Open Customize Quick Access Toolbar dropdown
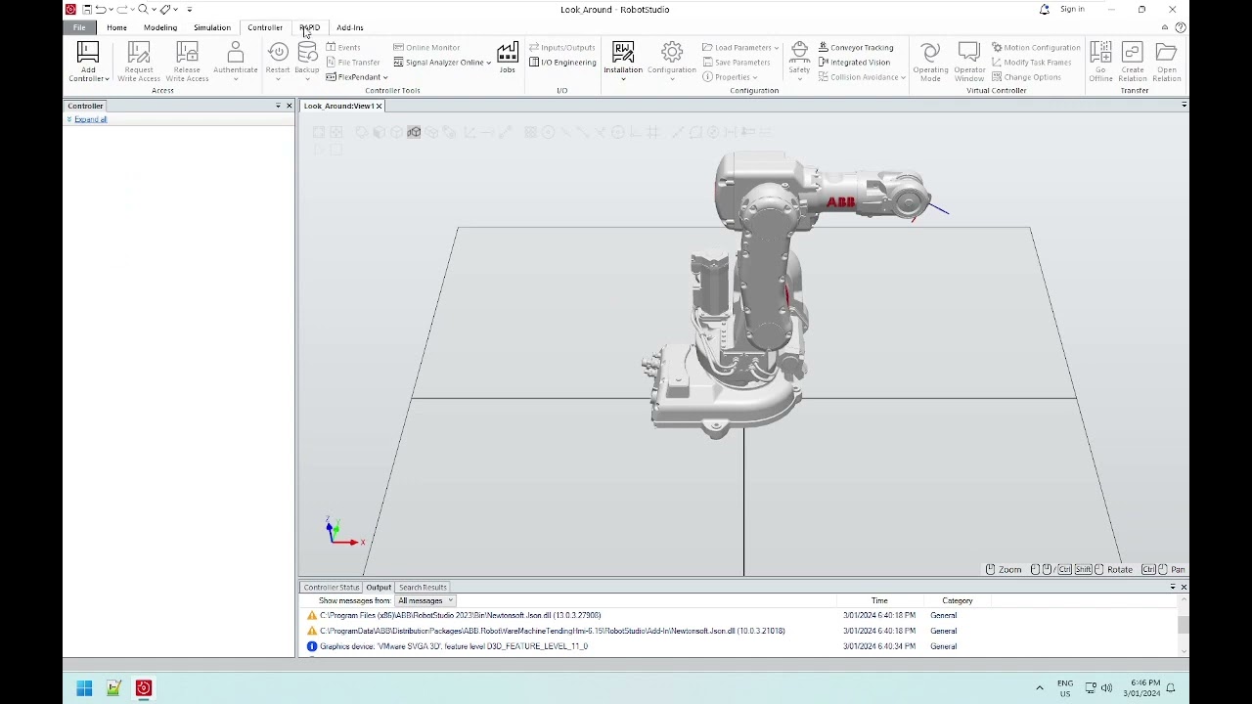 [189, 10]
